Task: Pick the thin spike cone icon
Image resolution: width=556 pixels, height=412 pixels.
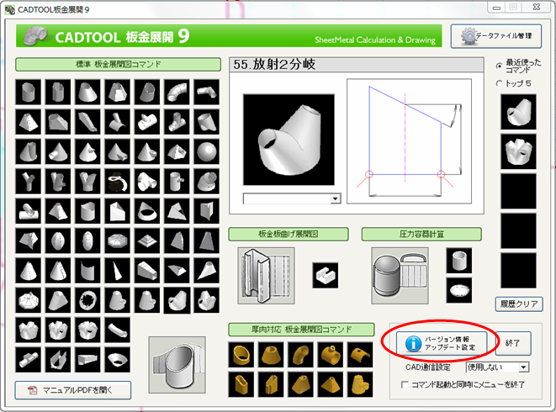Action: coord(118,271)
